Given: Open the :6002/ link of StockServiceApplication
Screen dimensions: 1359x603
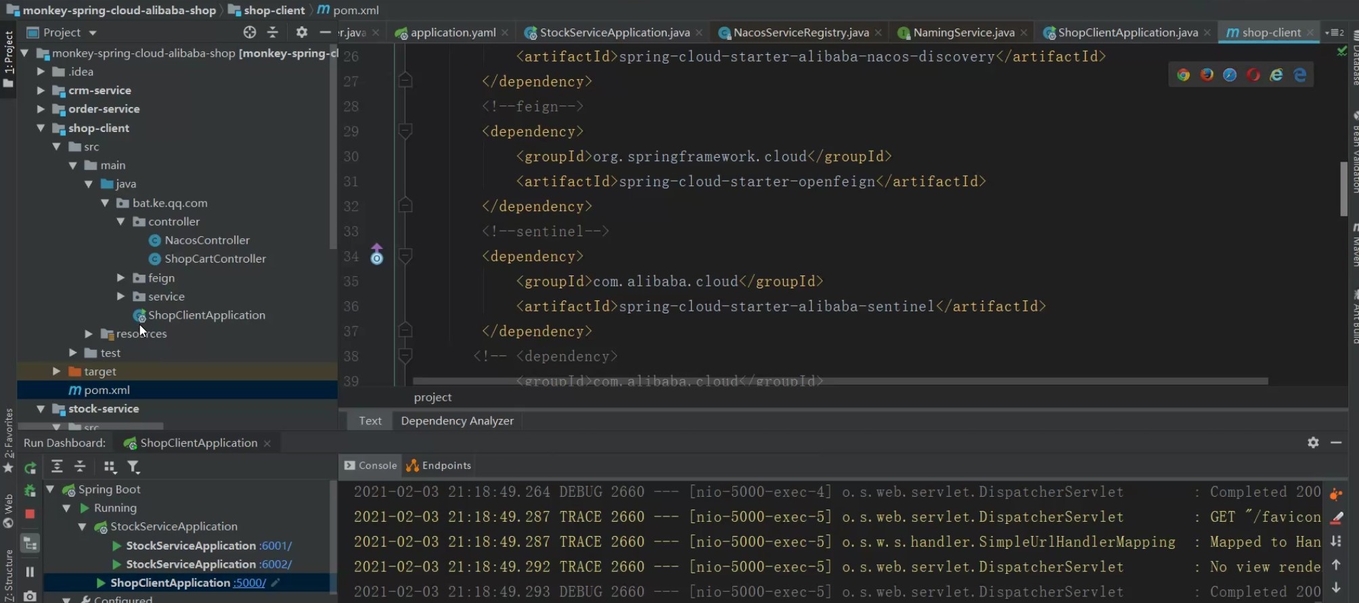Looking at the screenshot, I should point(275,564).
